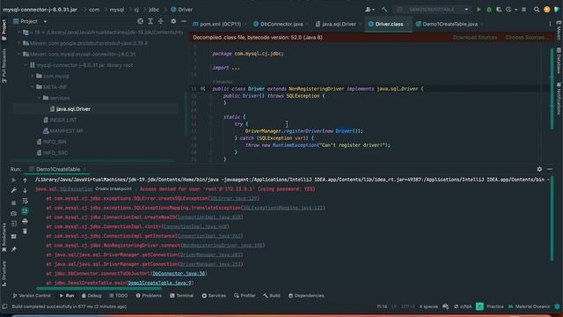The width and height of the screenshot is (563, 317).
Task: Click Run with Coverage icon
Action: point(499,10)
